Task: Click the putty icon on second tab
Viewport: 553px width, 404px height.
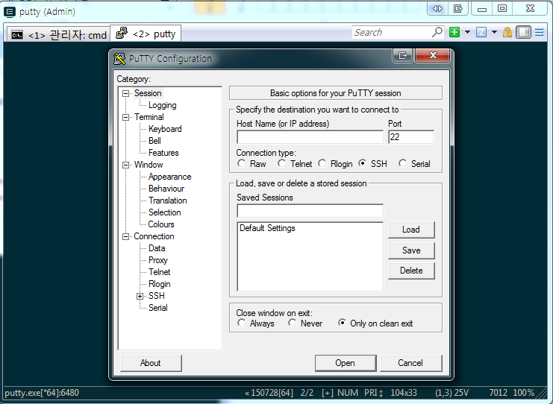Action: pos(122,33)
